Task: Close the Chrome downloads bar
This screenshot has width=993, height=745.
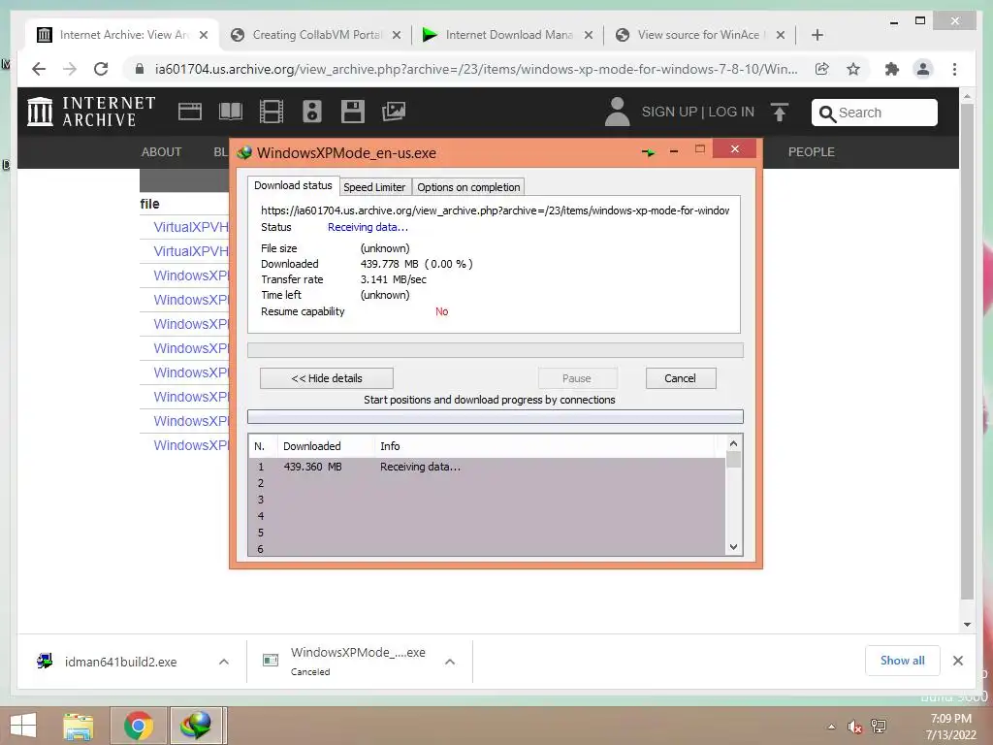Action: click(958, 661)
